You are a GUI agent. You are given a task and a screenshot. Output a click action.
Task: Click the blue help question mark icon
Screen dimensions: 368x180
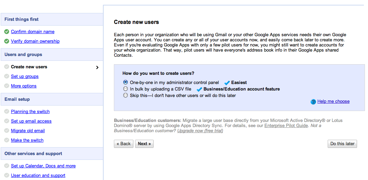313,102
